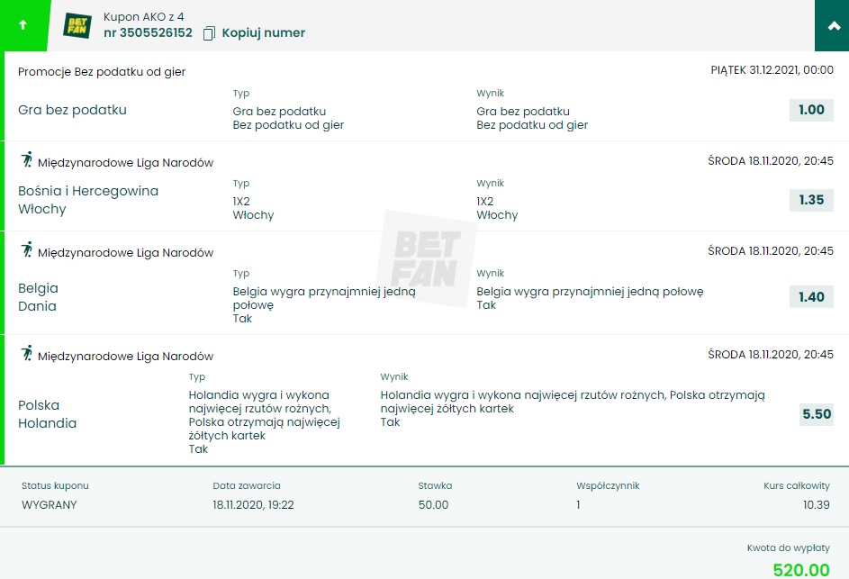This screenshot has height=579, width=849.
Task: Collapse the coupon with the top-right chevron
Action: (832, 25)
